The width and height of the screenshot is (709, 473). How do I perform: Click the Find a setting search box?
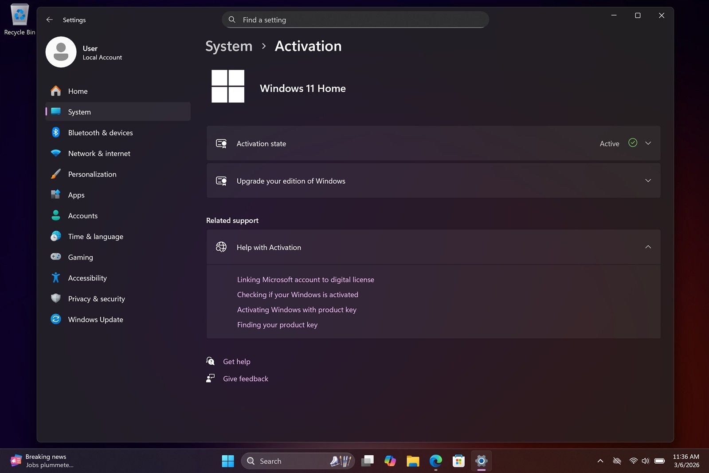tap(355, 20)
